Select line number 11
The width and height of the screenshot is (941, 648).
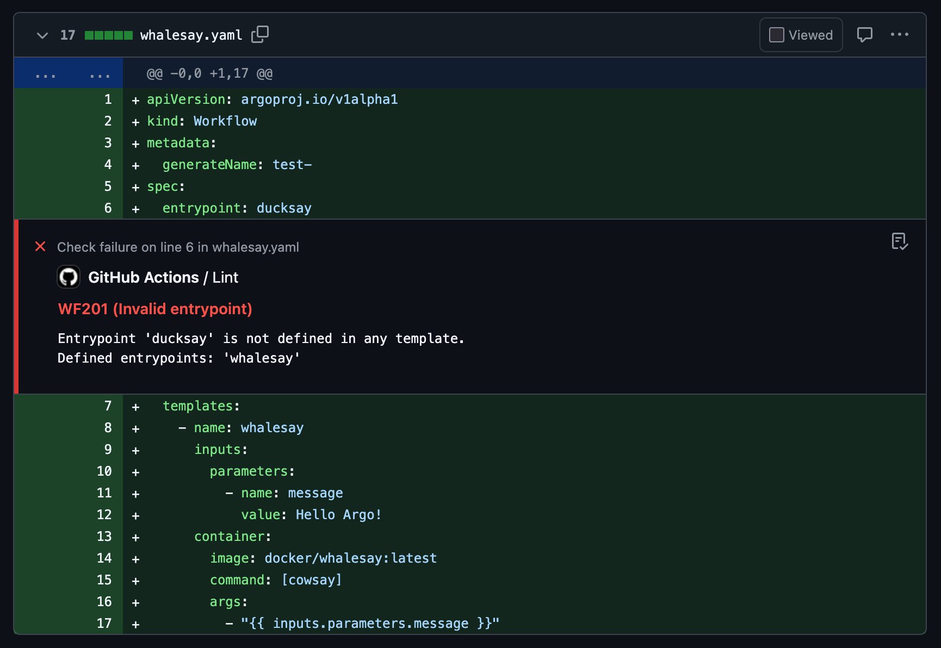104,493
